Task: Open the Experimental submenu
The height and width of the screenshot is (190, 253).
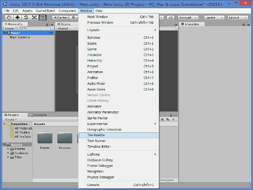Action: coord(119,124)
